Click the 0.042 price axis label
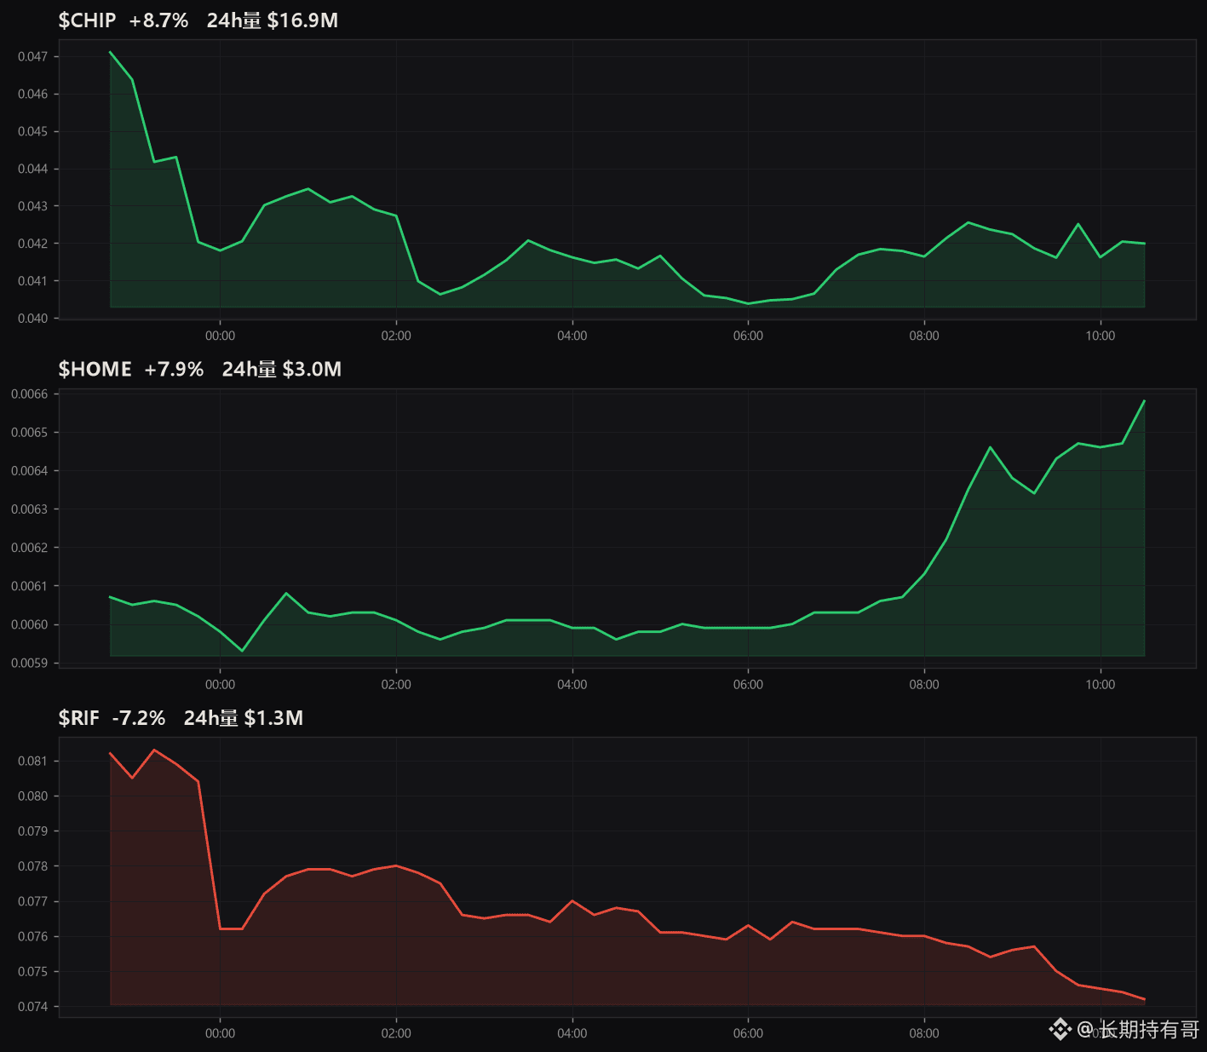The image size is (1207, 1052). pos(33,244)
